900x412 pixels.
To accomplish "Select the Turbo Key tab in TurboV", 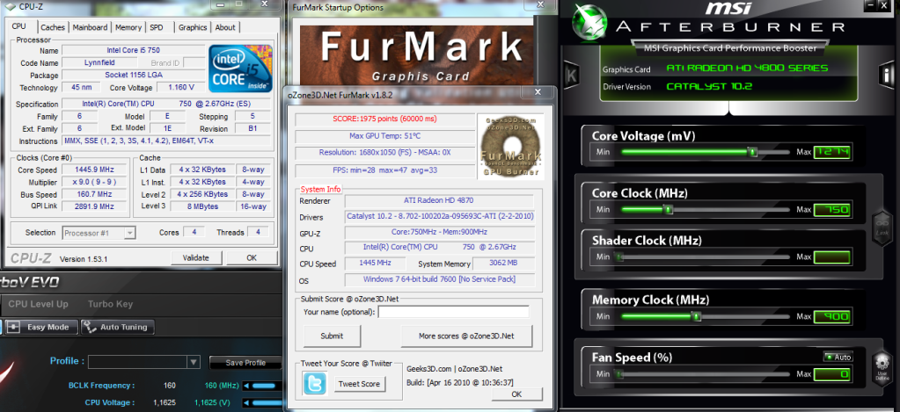I will 110,304.
